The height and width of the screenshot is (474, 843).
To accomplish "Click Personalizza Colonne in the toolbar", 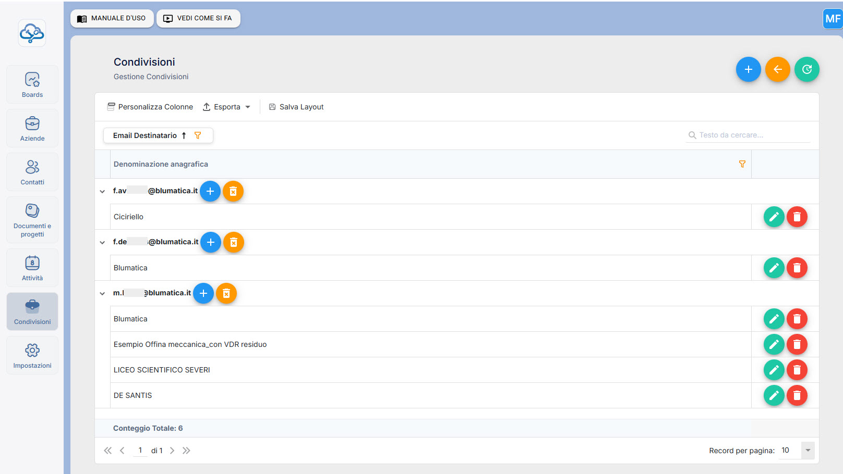I will [150, 107].
